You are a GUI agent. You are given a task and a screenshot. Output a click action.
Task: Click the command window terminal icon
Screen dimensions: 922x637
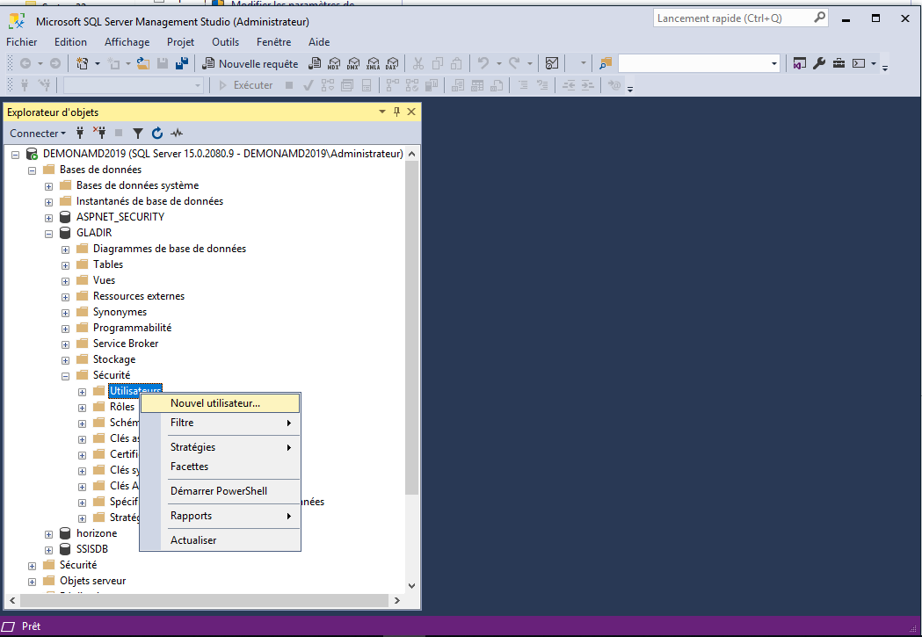coord(859,63)
